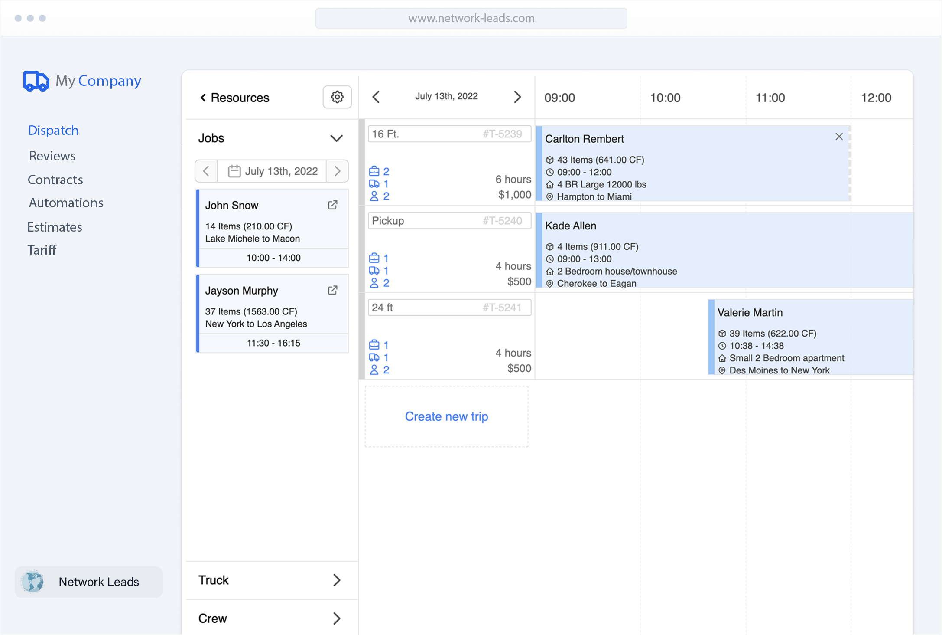Select Contracts from the navigation menu
The image size is (942, 635).
coord(55,180)
